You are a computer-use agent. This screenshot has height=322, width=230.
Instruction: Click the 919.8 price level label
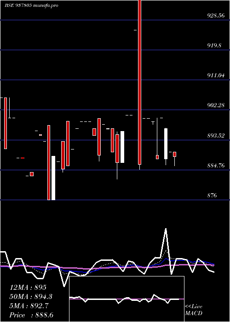click(214, 46)
